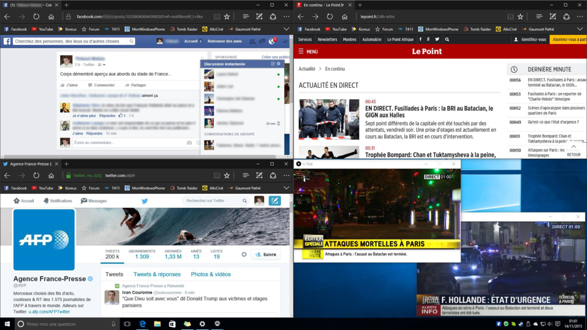
Task: Open Le Point Automobile section
Action: coord(371,40)
